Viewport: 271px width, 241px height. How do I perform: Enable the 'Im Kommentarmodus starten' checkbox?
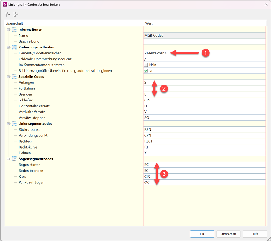click(x=146, y=65)
